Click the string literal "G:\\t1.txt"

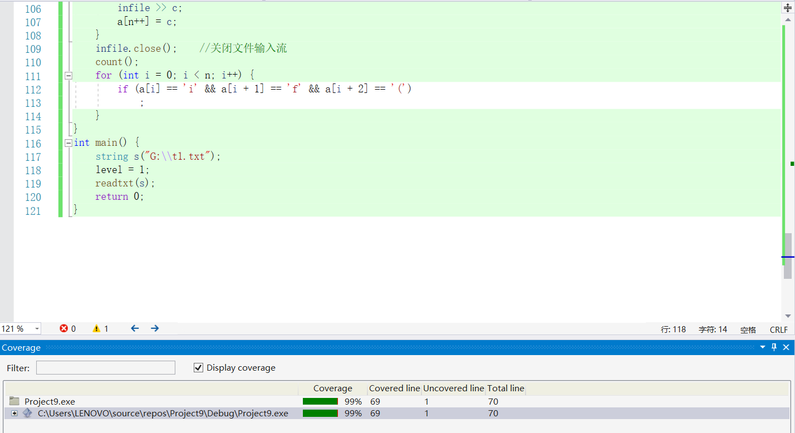point(178,156)
